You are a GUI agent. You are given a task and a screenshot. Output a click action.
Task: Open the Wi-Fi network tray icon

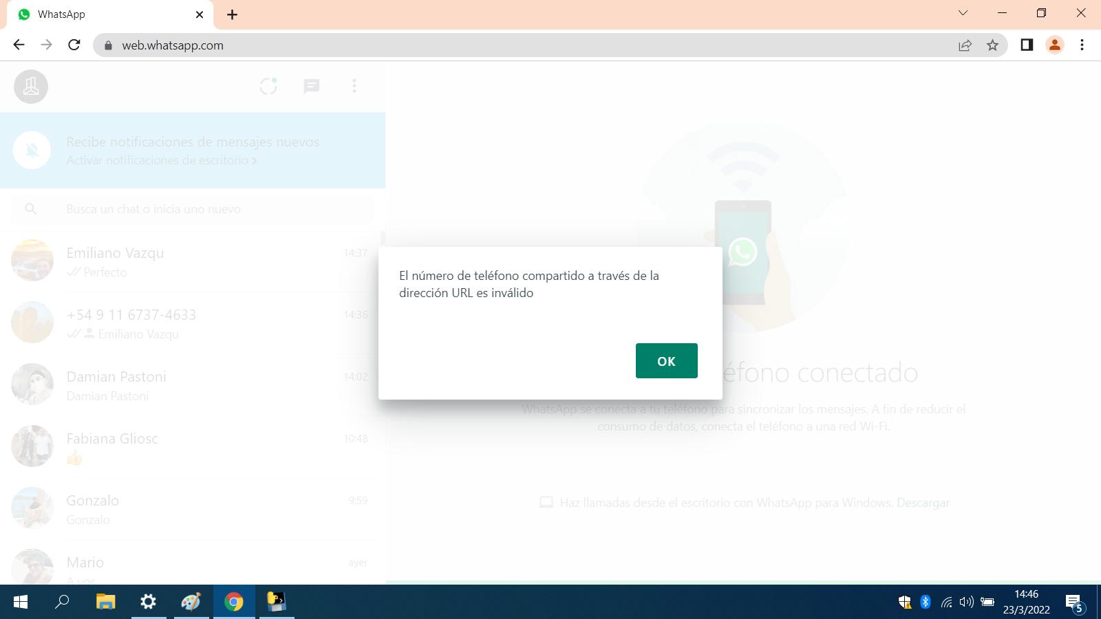click(x=947, y=602)
